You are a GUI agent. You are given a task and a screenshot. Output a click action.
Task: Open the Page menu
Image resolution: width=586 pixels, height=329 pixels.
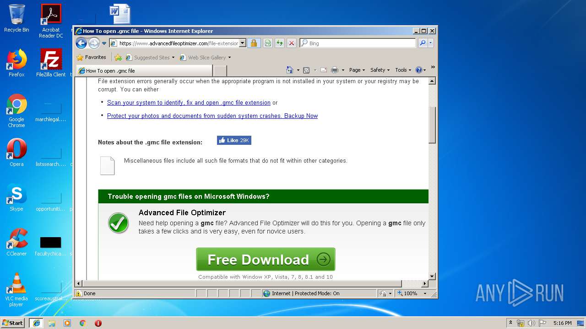click(357, 70)
